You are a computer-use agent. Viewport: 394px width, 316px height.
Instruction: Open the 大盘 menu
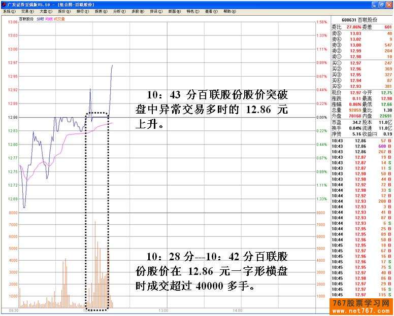(46, 12)
